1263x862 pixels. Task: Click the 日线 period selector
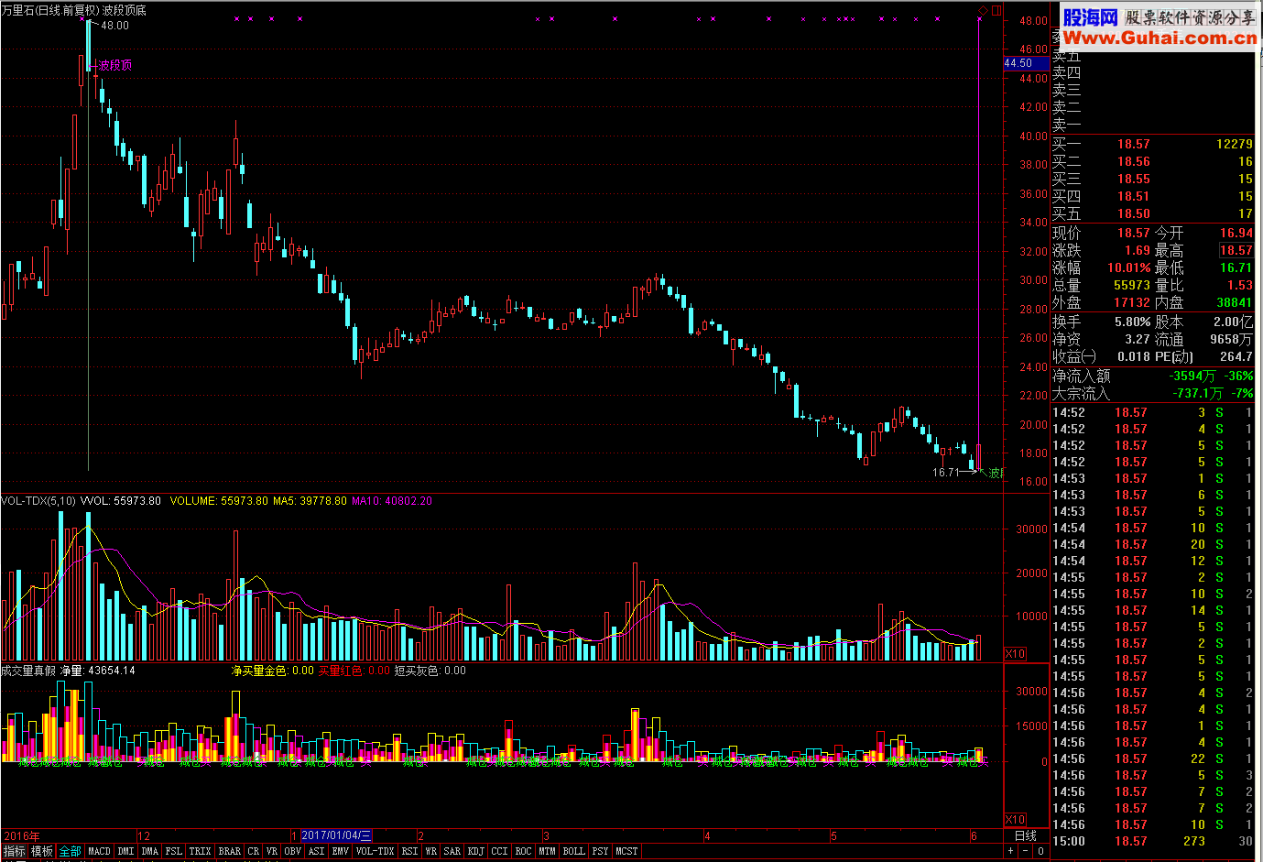click(x=1026, y=835)
